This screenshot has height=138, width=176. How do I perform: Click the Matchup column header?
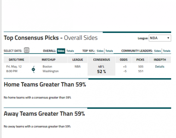point(48,60)
